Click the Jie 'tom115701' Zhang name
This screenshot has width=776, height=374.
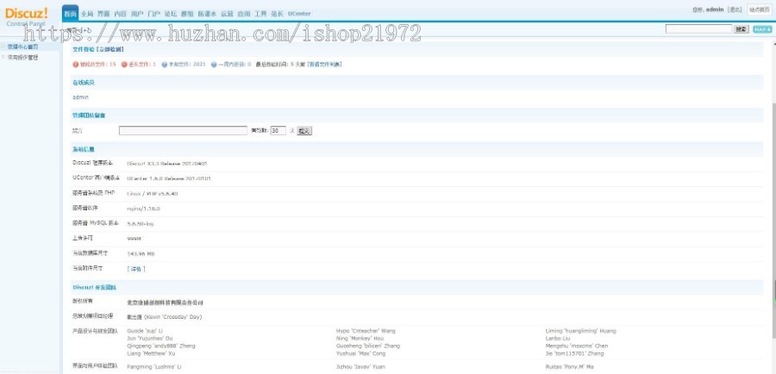pyautogui.click(x=574, y=353)
